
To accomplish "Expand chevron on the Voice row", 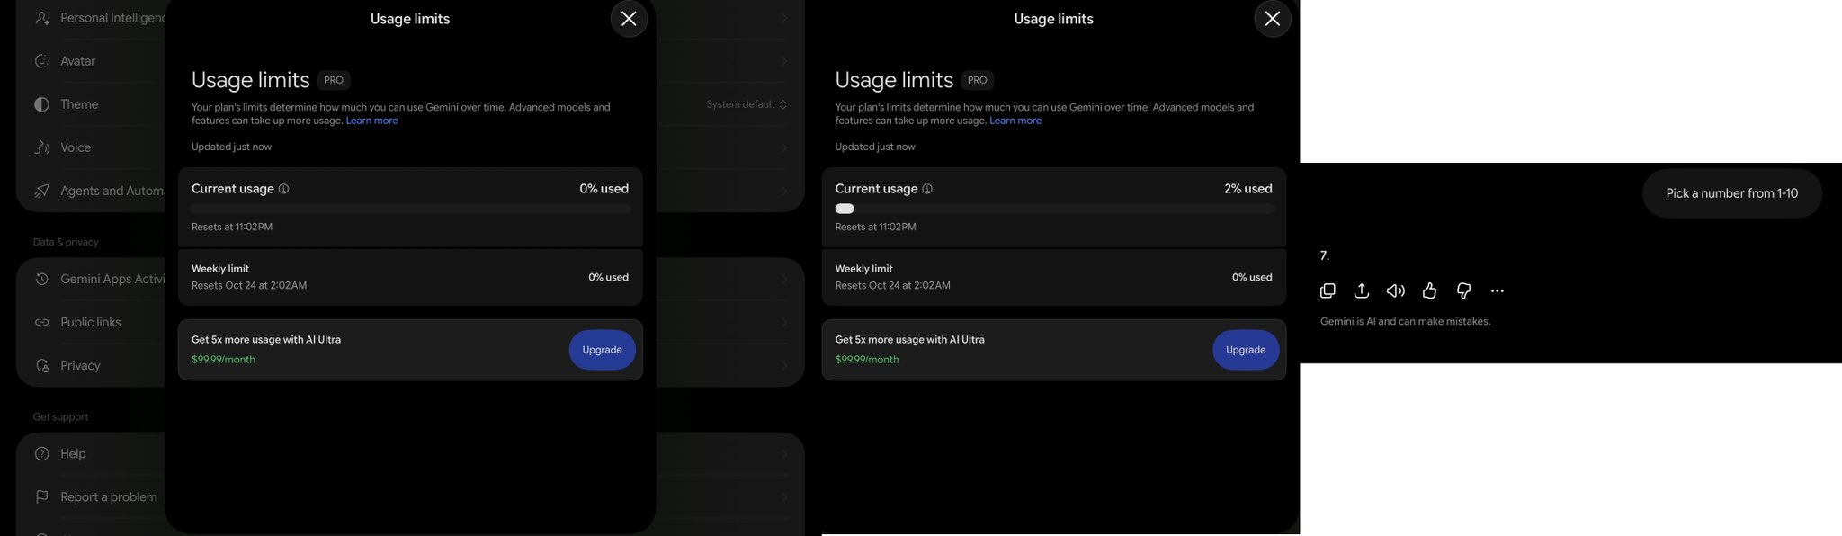I will click(x=784, y=147).
